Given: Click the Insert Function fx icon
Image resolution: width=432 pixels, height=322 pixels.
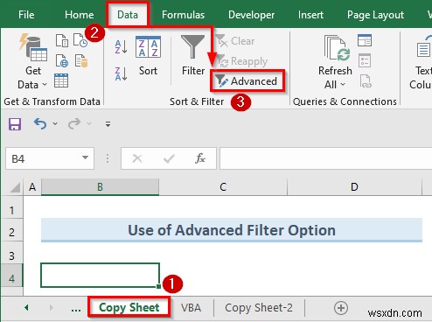Looking at the screenshot, I should (200, 158).
